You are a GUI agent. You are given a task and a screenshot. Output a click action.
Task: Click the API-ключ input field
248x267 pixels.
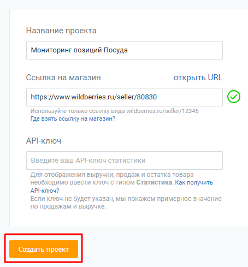[x=125, y=161]
